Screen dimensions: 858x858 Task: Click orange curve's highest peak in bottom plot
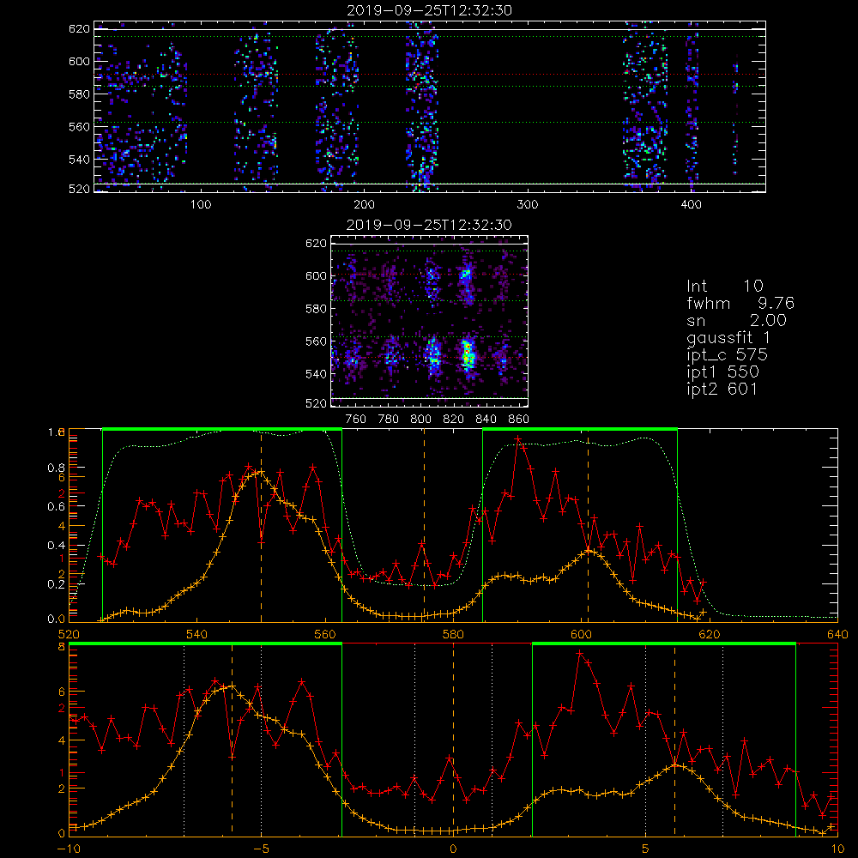click(232, 686)
